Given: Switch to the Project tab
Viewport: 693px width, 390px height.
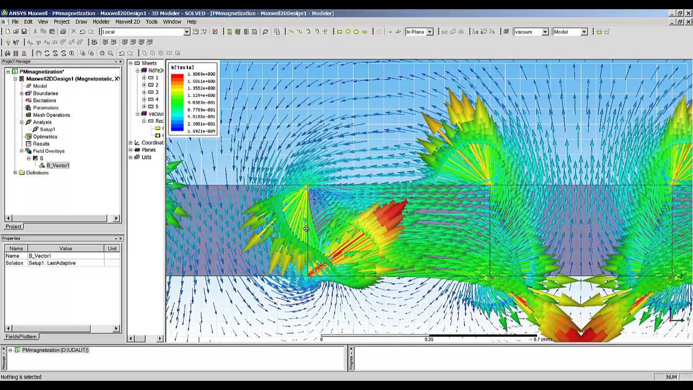Looking at the screenshot, I should pos(14,226).
